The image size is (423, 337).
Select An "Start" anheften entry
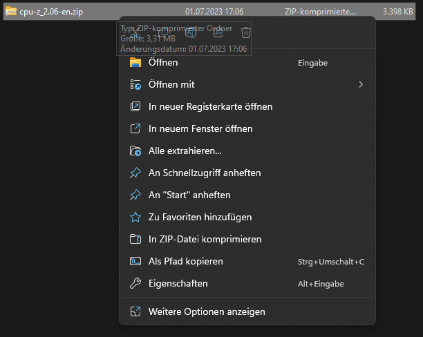[x=189, y=195]
